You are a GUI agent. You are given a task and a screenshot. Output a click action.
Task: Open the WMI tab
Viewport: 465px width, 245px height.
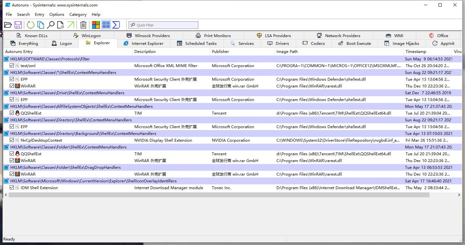coord(394,36)
